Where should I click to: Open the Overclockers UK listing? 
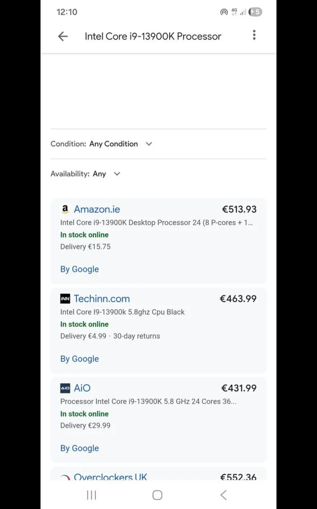click(x=110, y=477)
